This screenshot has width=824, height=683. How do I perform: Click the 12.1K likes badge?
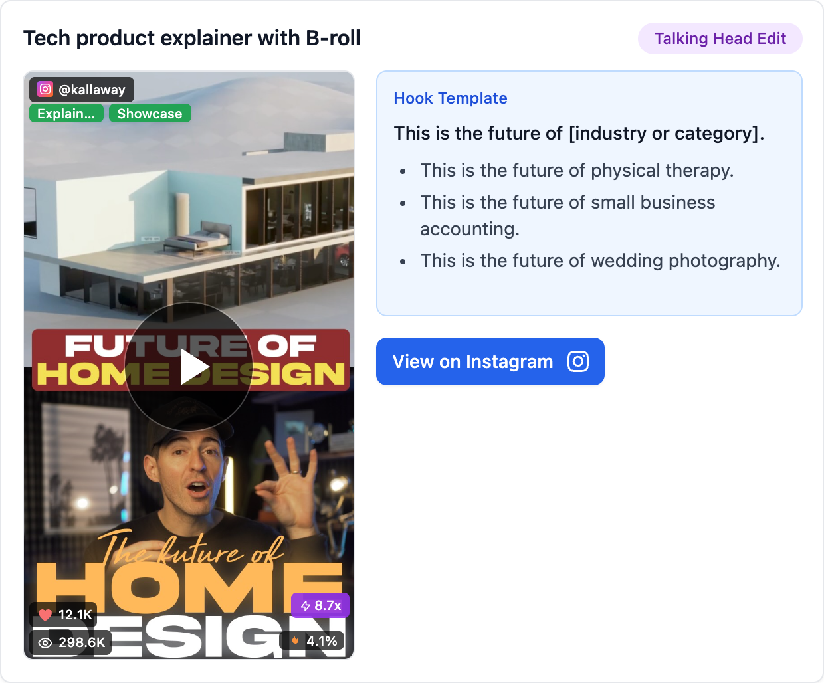pyautogui.click(x=63, y=615)
